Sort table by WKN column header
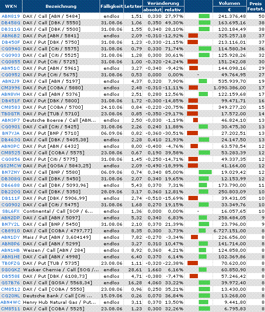 11,6
